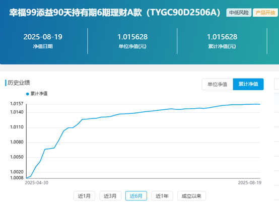Screen dimensions: 279x204
Task: View performance 成立以来
Action: 191,196
